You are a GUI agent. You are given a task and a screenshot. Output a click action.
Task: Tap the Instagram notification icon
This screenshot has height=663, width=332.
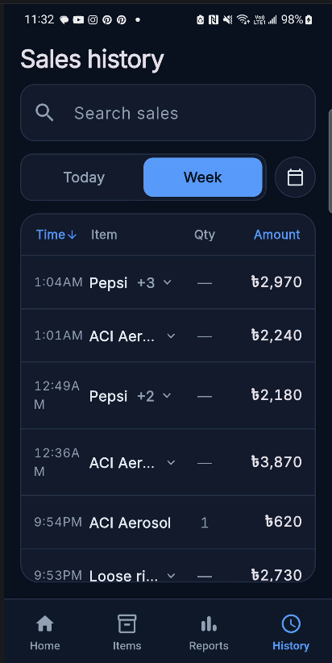click(x=93, y=19)
